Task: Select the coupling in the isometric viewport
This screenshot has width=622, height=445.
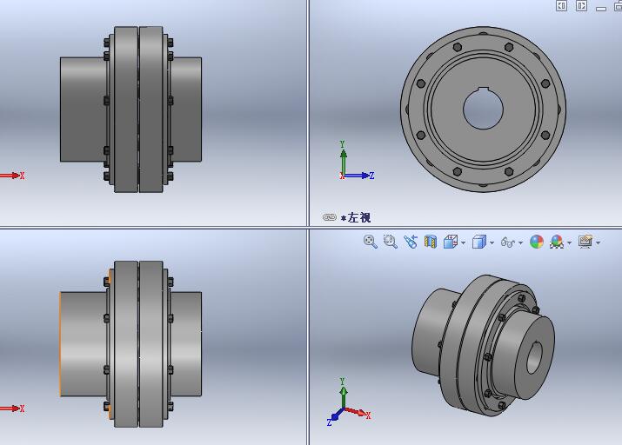Action: click(x=483, y=346)
